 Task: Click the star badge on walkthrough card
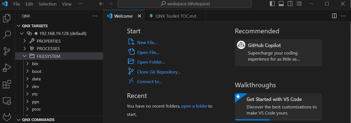click(238, 97)
